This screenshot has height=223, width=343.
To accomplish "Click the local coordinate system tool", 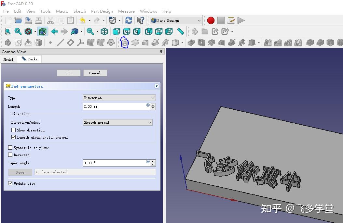I will tap(80, 43).
